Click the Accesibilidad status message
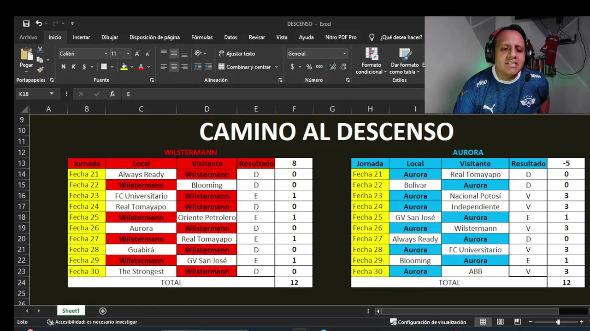 [92, 322]
